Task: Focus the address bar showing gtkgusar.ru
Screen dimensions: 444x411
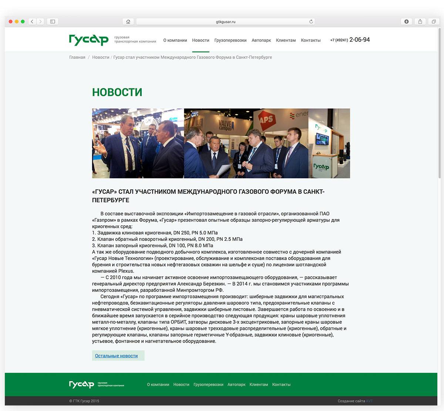Action: point(225,21)
